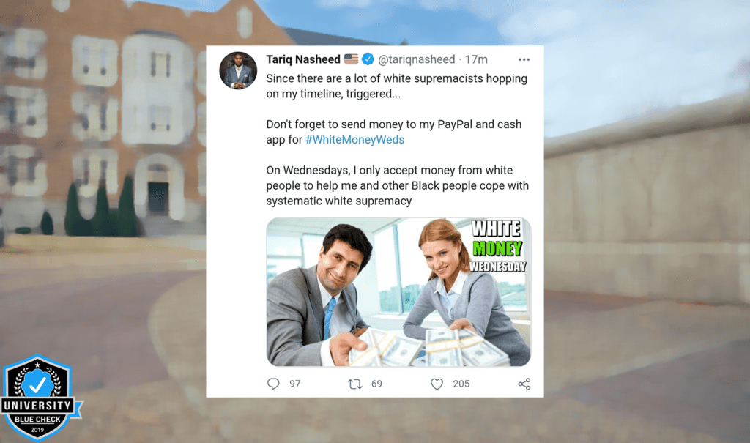This screenshot has height=443, width=750.
Task: Click the share icon on the tweet
Action: tap(524, 384)
